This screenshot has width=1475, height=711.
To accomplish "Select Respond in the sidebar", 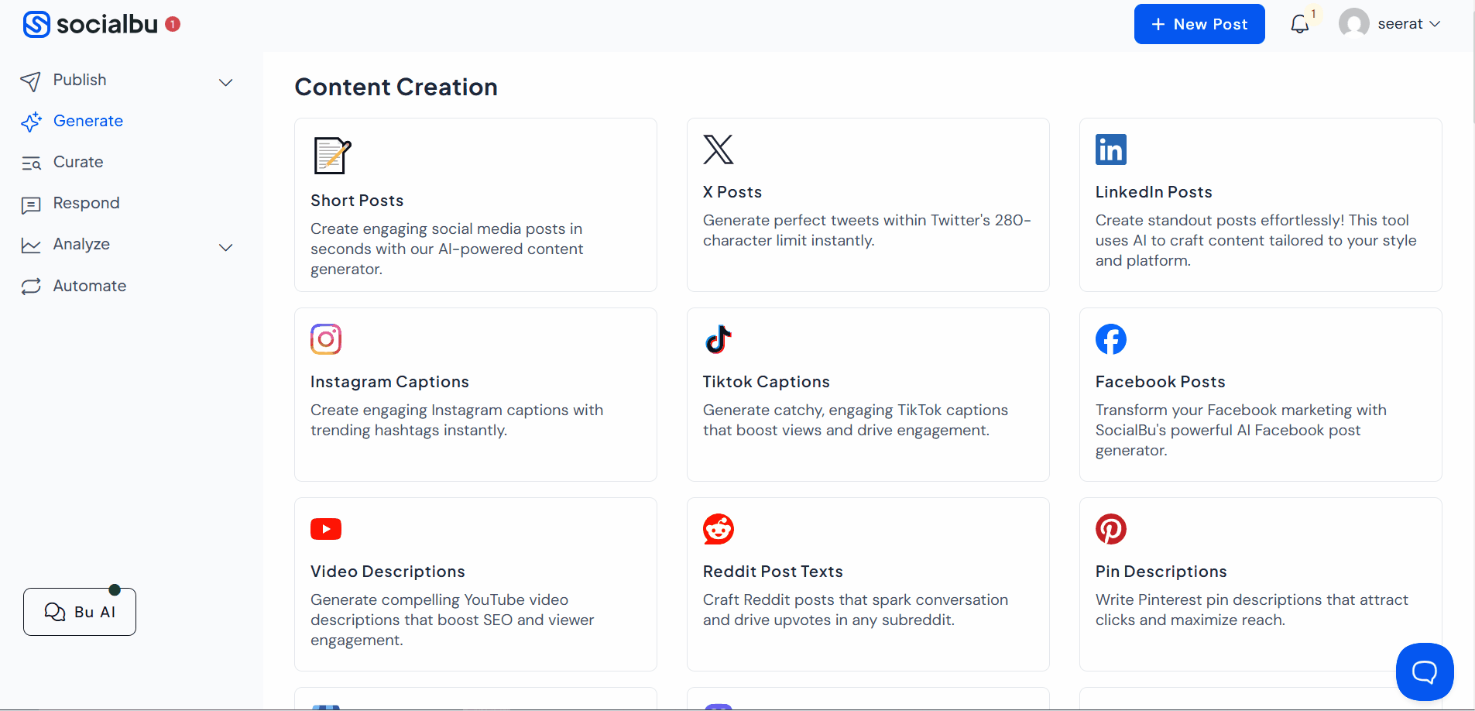I will (x=85, y=203).
